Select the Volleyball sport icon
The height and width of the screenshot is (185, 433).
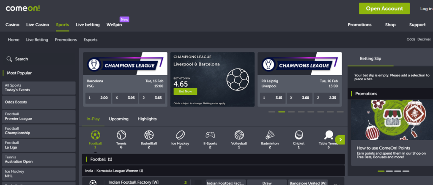coord(239,136)
